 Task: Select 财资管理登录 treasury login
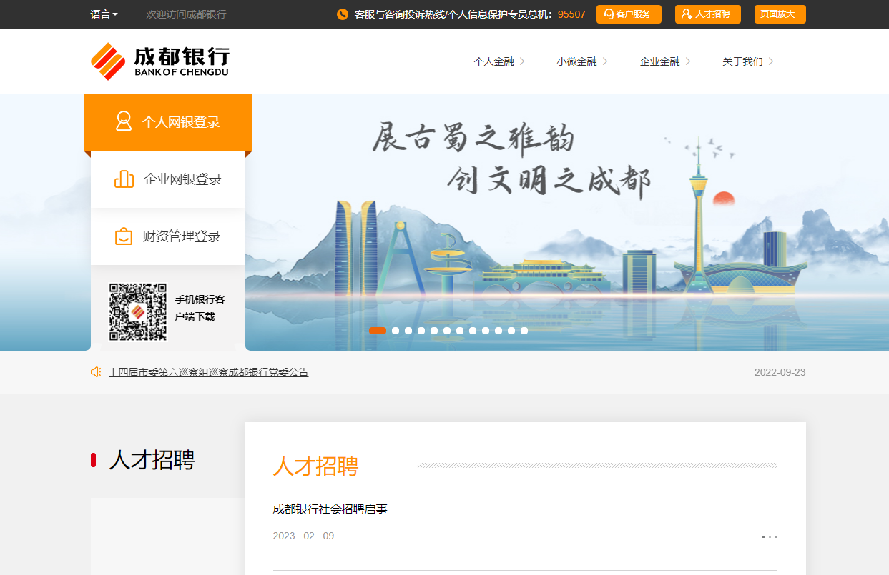tap(168, 236)
